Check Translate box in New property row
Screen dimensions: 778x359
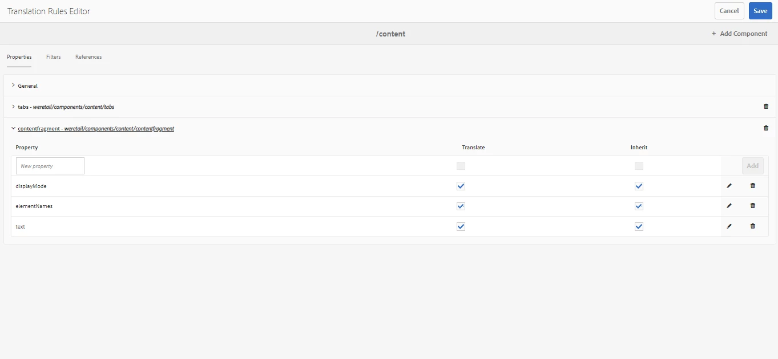pos(461,166)
